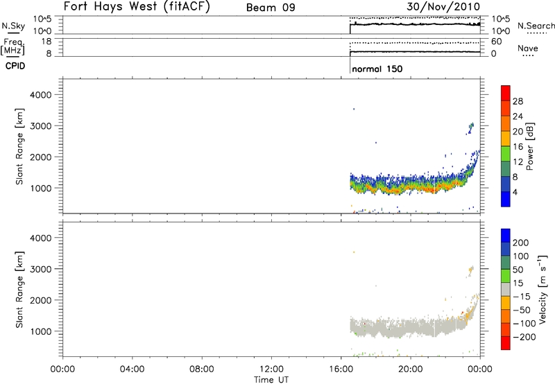Viewport: 555px width, 384px height.
Task: Click the blue bottom of the power colorbar
Action: click(506, 199)
